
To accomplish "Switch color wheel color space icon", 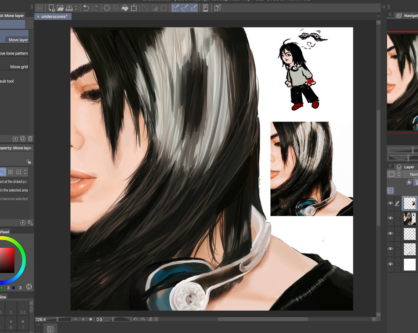I will tap(29, 287).
